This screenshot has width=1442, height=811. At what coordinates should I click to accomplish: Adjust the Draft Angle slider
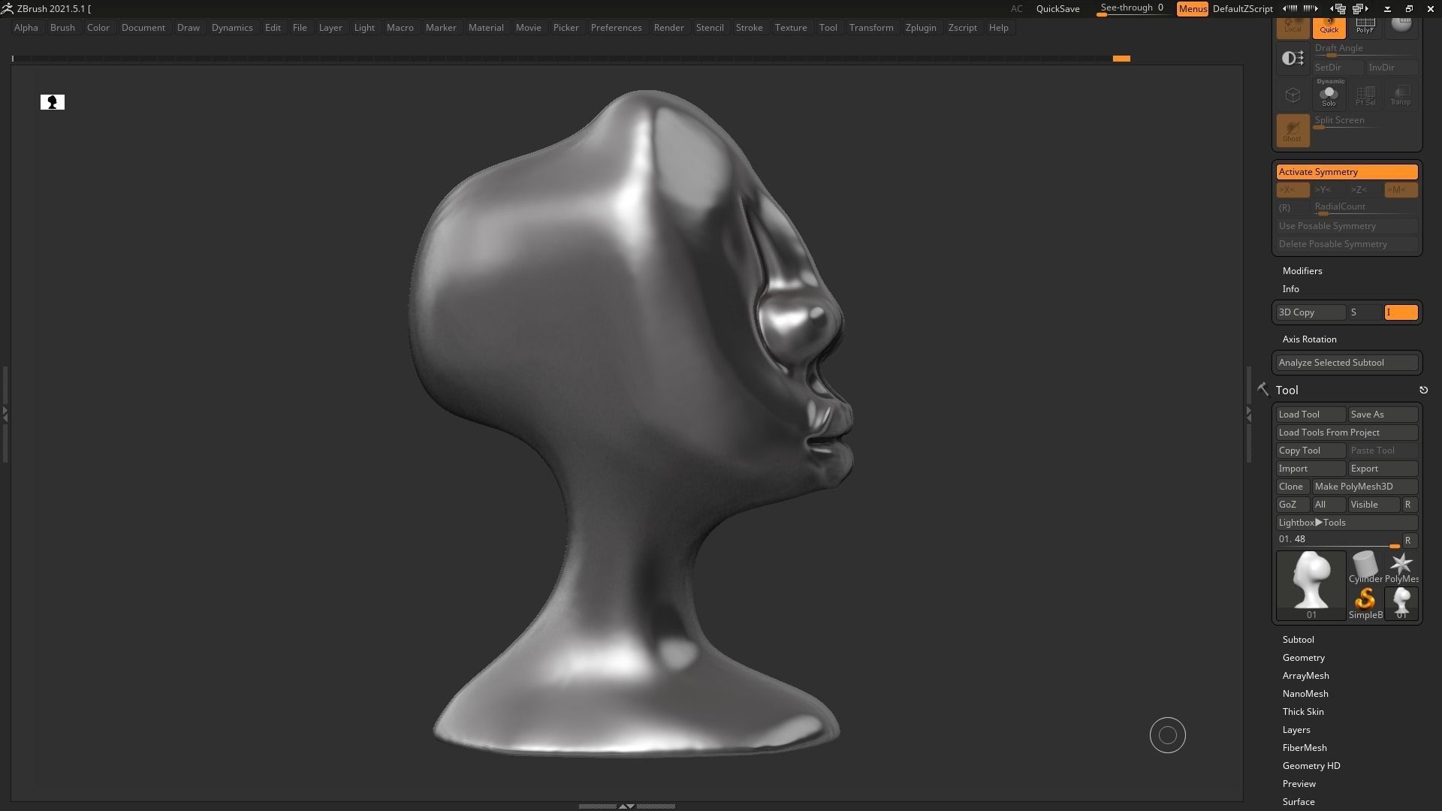(x=1365, y=50)
